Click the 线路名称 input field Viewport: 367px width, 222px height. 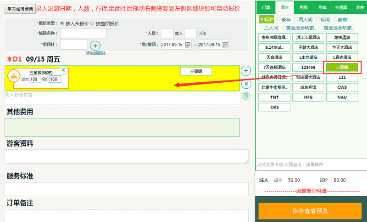pyautogui.click(x=83, y=33)
